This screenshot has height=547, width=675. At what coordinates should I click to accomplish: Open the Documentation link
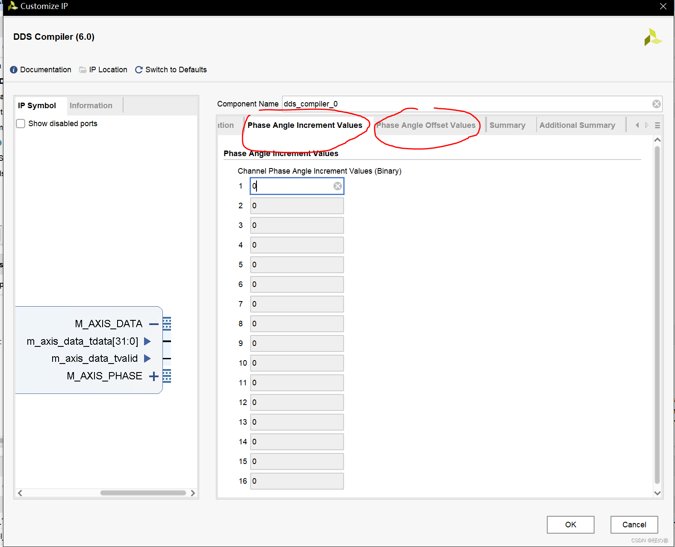[46, 70]
